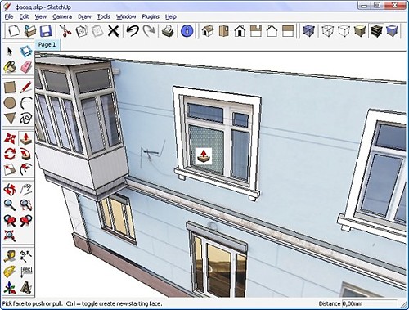The image size is (409, 310).
Task: Click the Distance value field
Action: [x=371, y=303]
